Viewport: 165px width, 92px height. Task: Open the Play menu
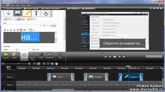(18, 5)
